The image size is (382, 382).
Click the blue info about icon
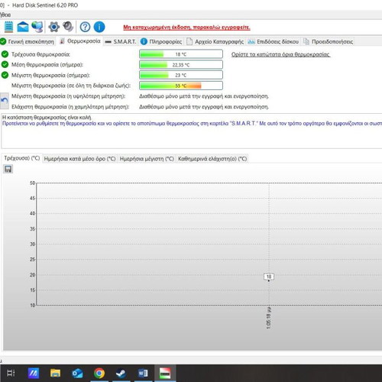[99, 27]
